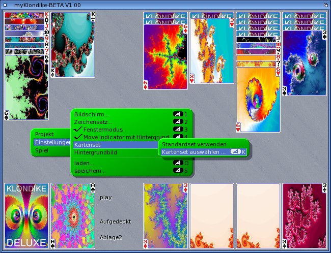The width and height of the screenshot is (331, 253).
Task: Select the 3 of Hearts tableau card
Action: (212, 51)
